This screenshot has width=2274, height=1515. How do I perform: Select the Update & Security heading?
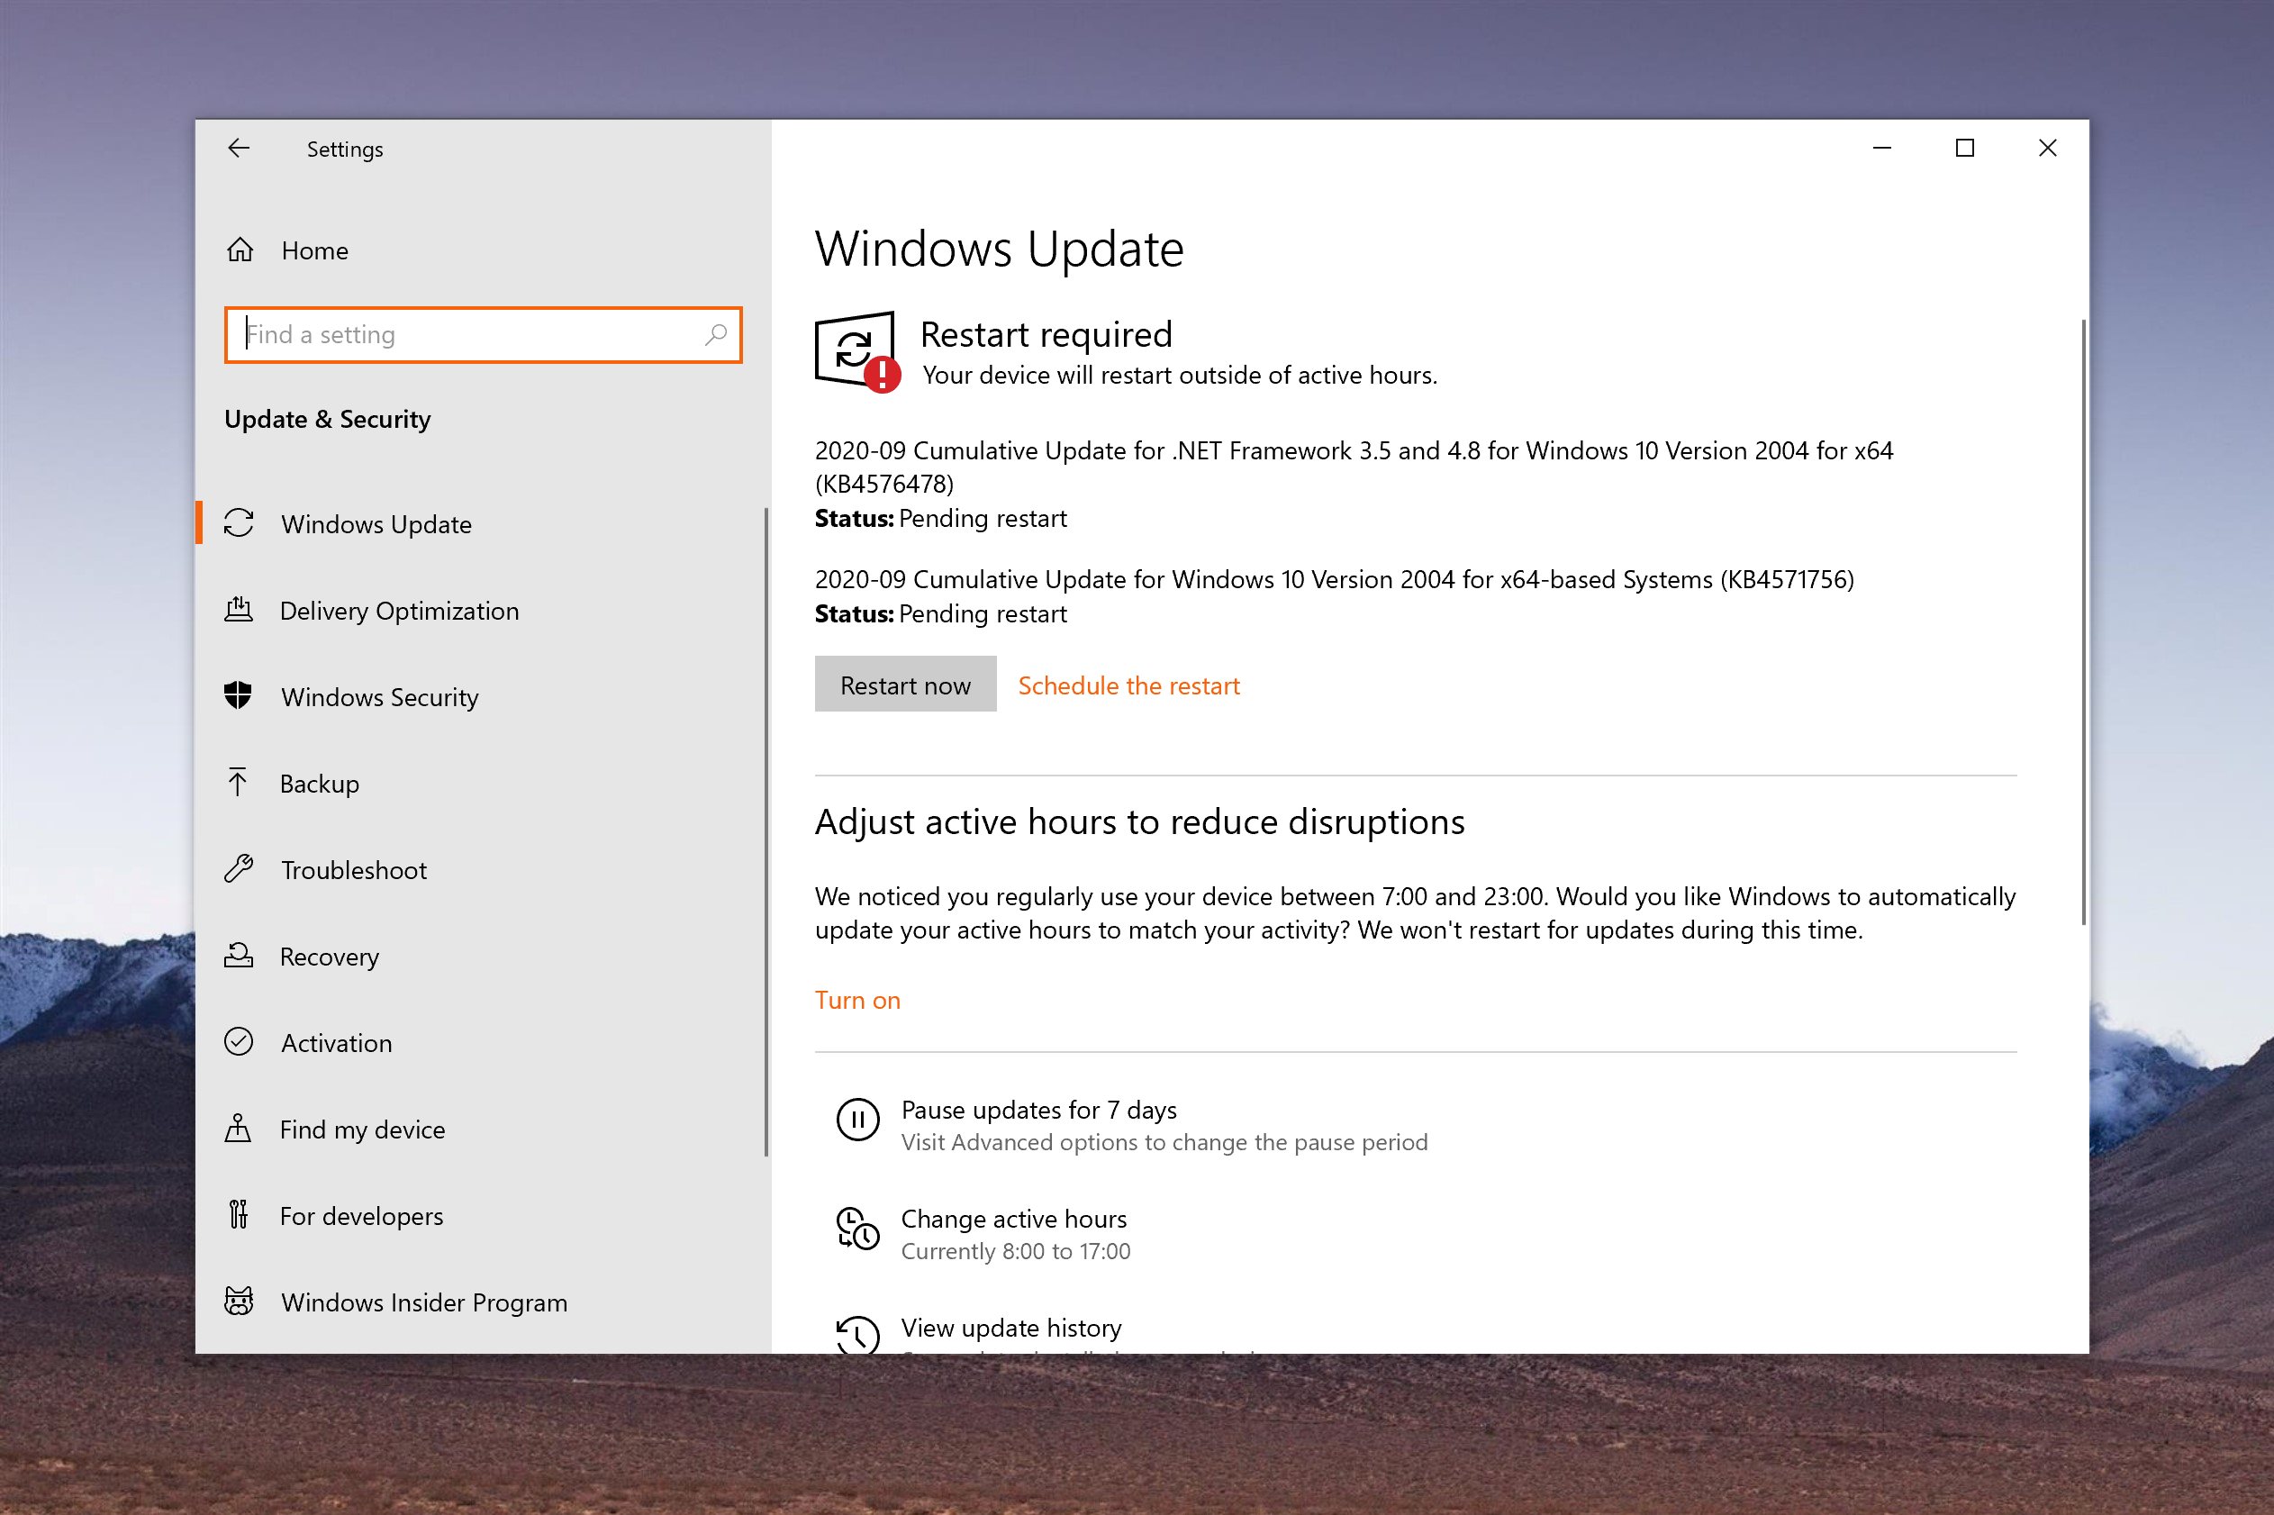(328, 420)
